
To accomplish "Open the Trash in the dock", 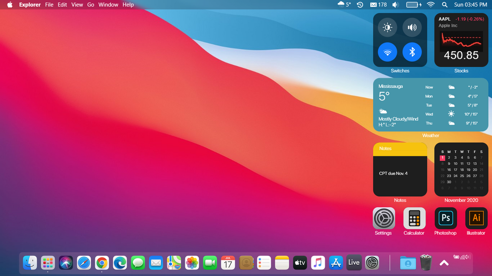I will point(426,263).
